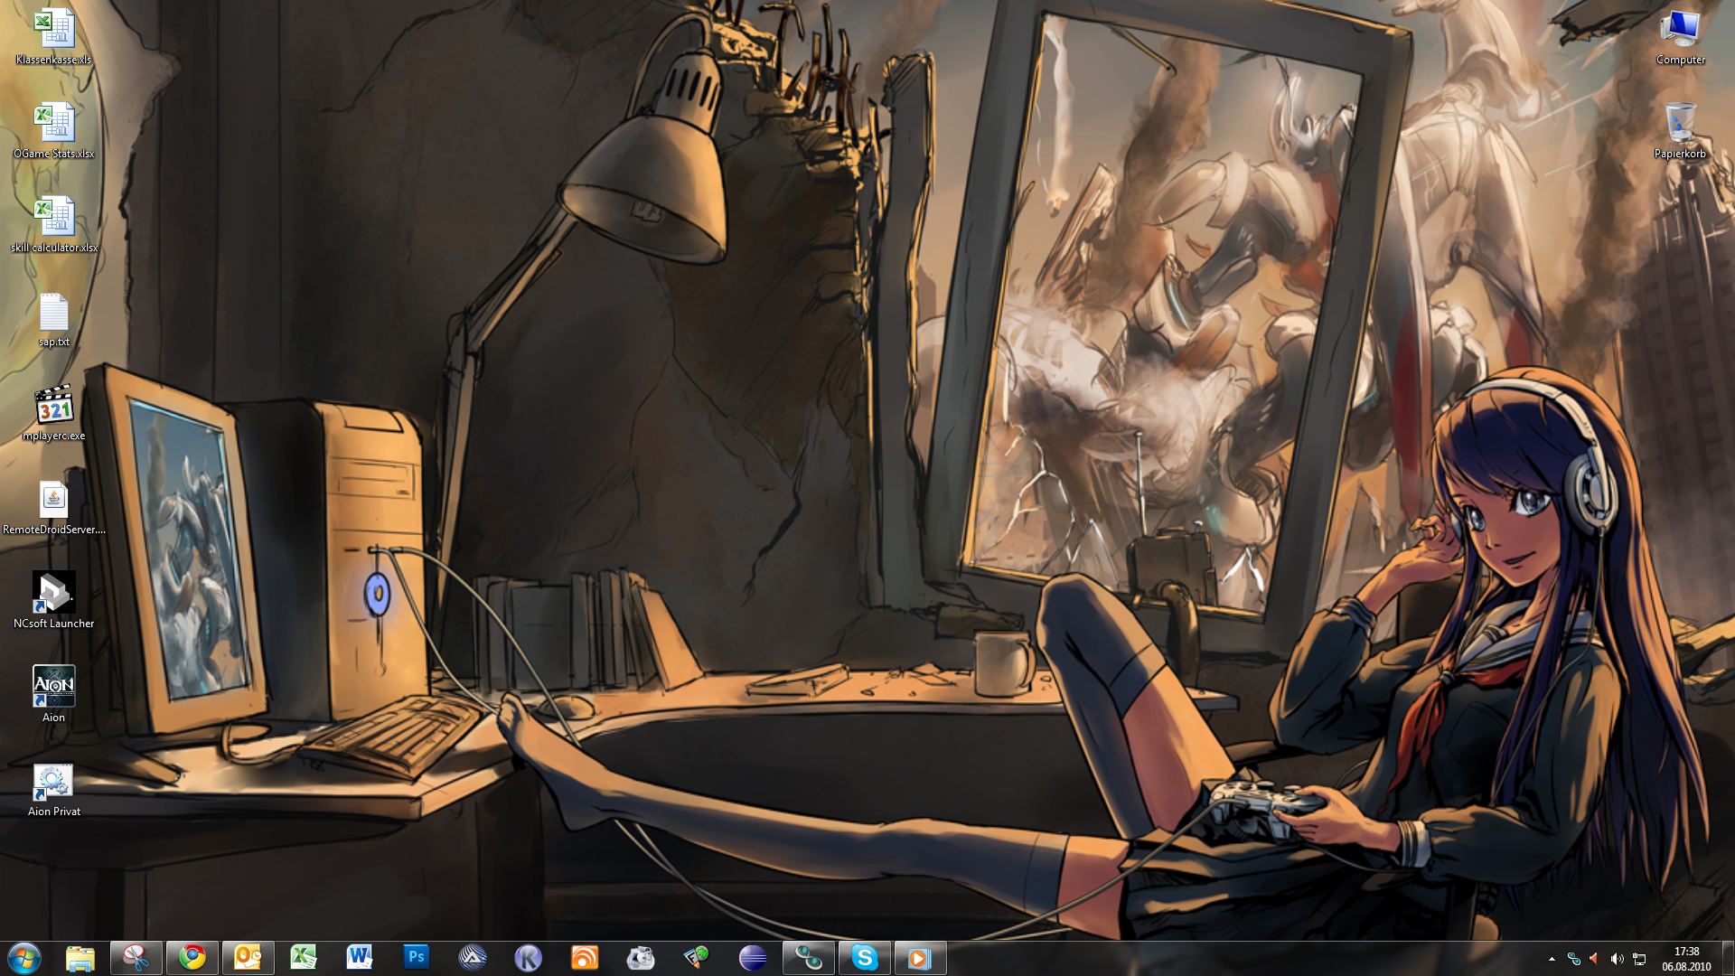The image size is (1735, 976).
Task: Open OGame Stats.xlsx spreadsheet icon
Action: click(54, 123)
